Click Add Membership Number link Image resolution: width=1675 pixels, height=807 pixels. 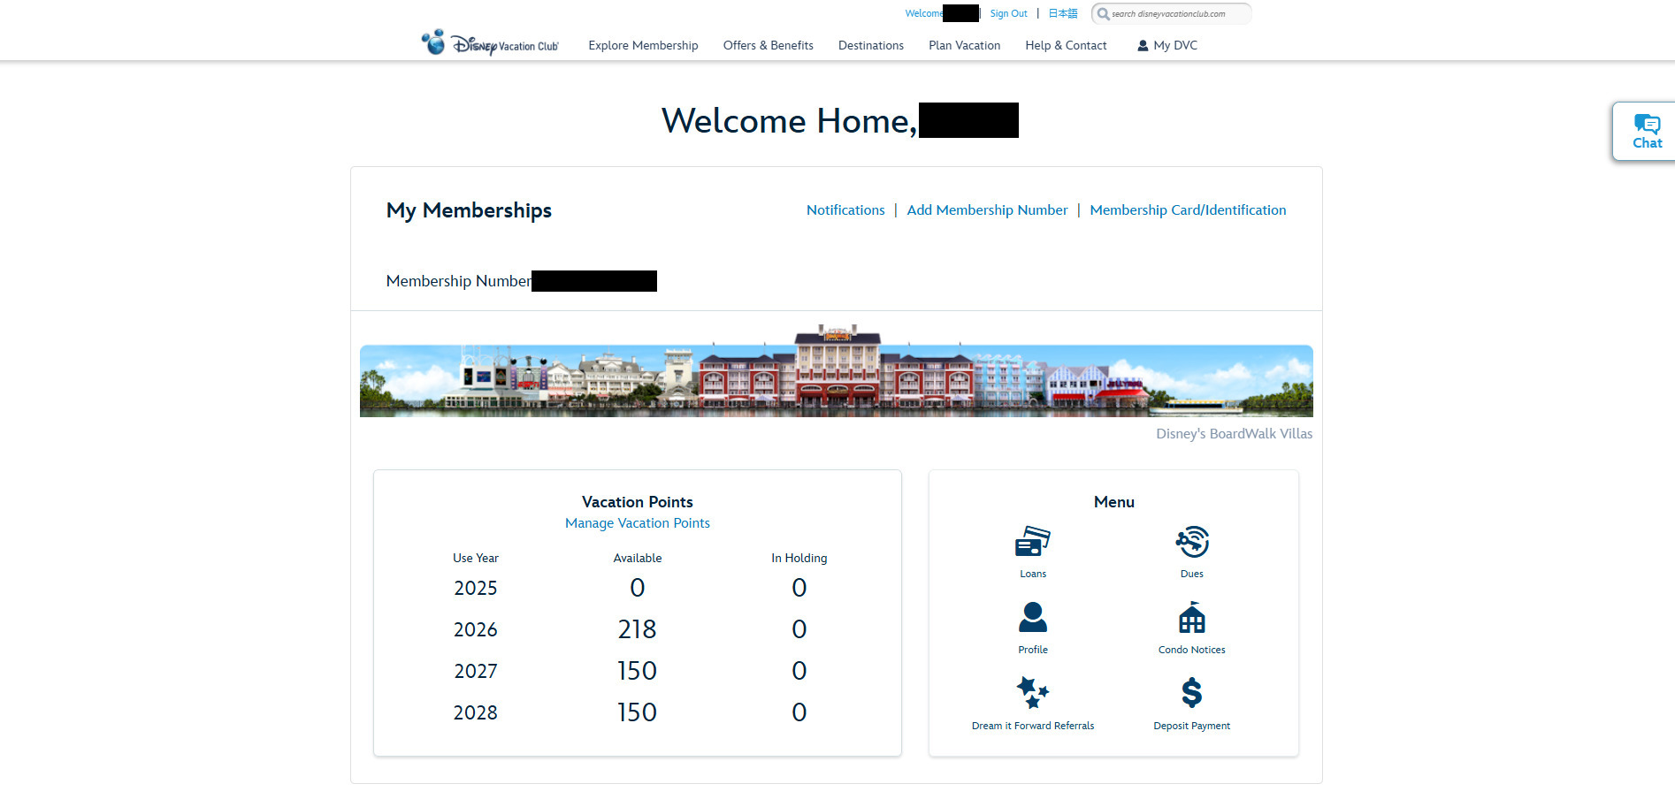click(x=987, y=209)
